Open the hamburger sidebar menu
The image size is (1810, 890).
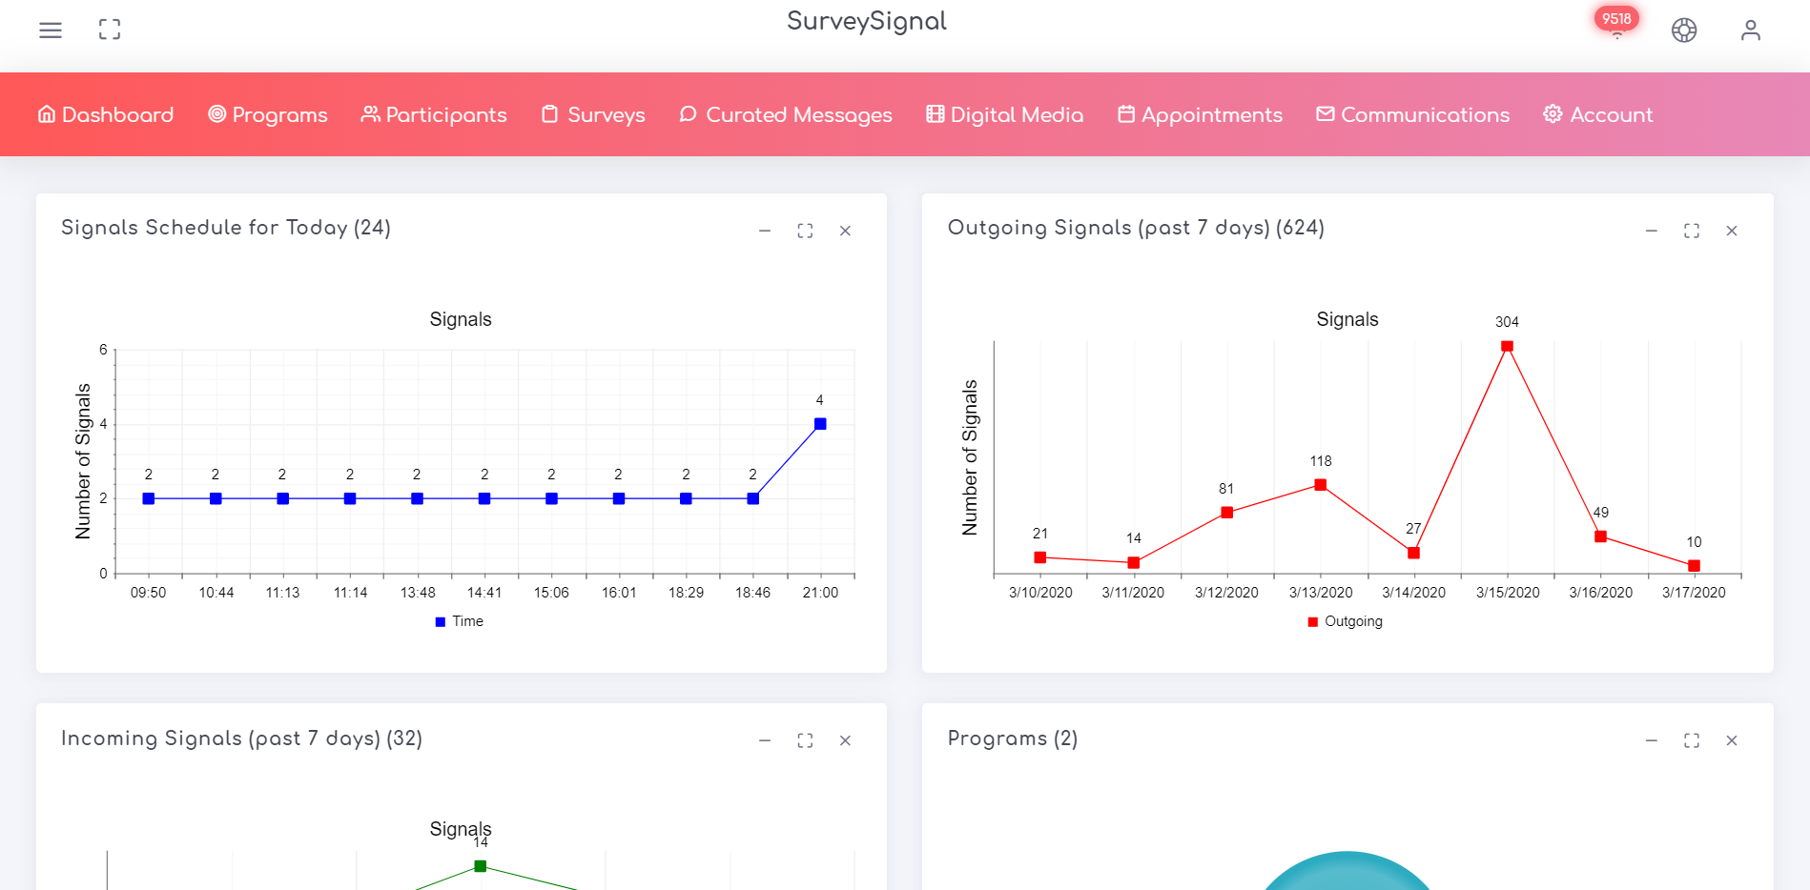[51, 30]
